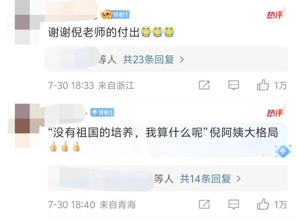Tap the blue diamond decoration icon
The height and width of the screenshot is (223, 297).
(x=283, y=151)
